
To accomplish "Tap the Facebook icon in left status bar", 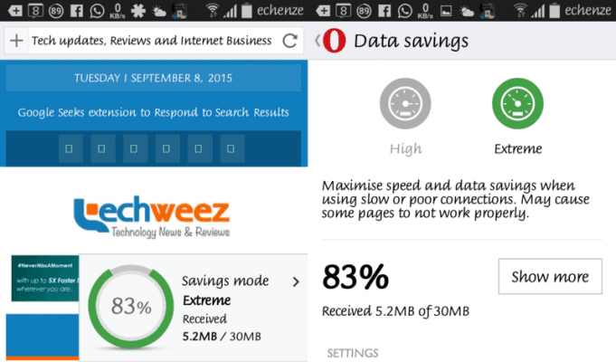I will (x=76, y=11).
